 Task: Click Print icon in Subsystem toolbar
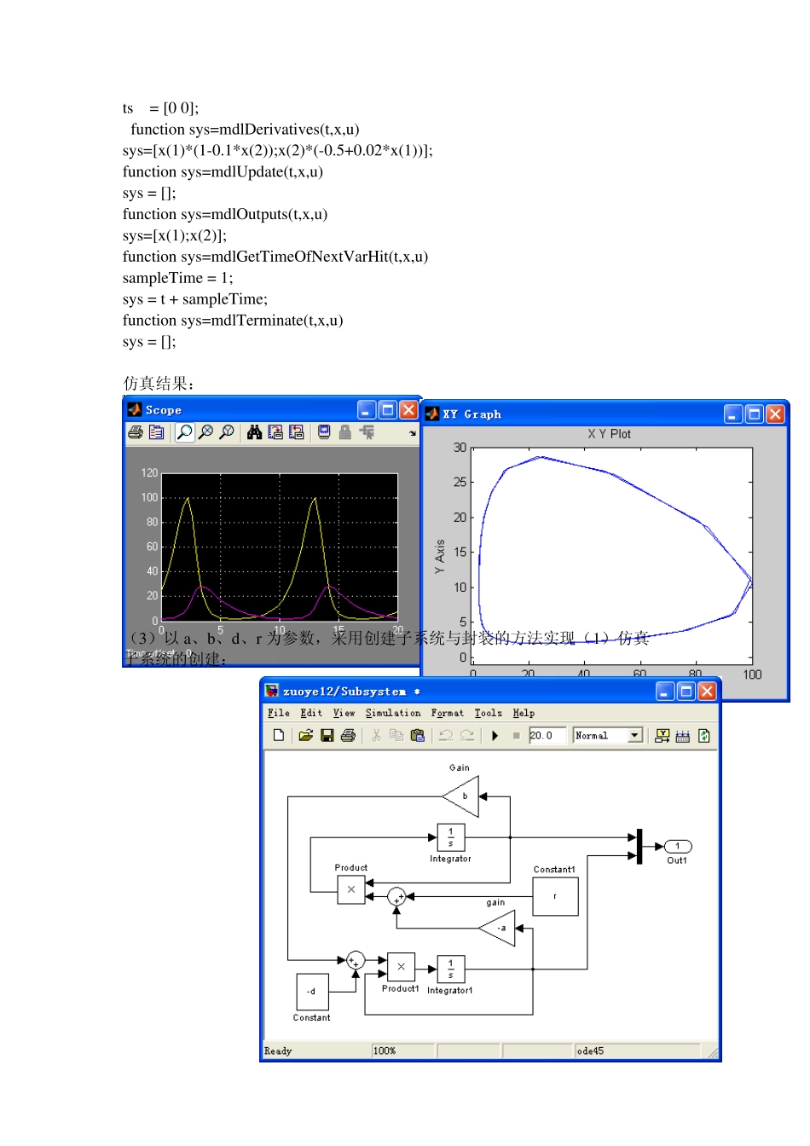(348, 735)
